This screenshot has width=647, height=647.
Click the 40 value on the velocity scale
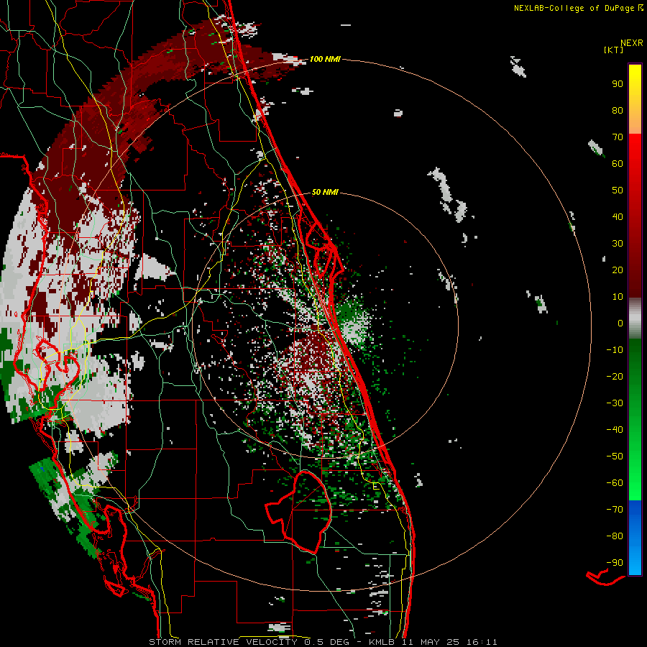[x=618, y=216]
